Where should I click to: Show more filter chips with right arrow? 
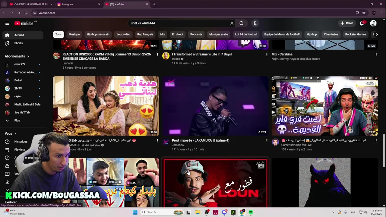377,34
